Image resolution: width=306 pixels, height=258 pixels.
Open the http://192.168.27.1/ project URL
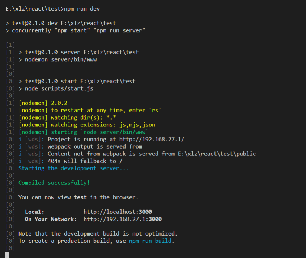click(x=152, y=140)
